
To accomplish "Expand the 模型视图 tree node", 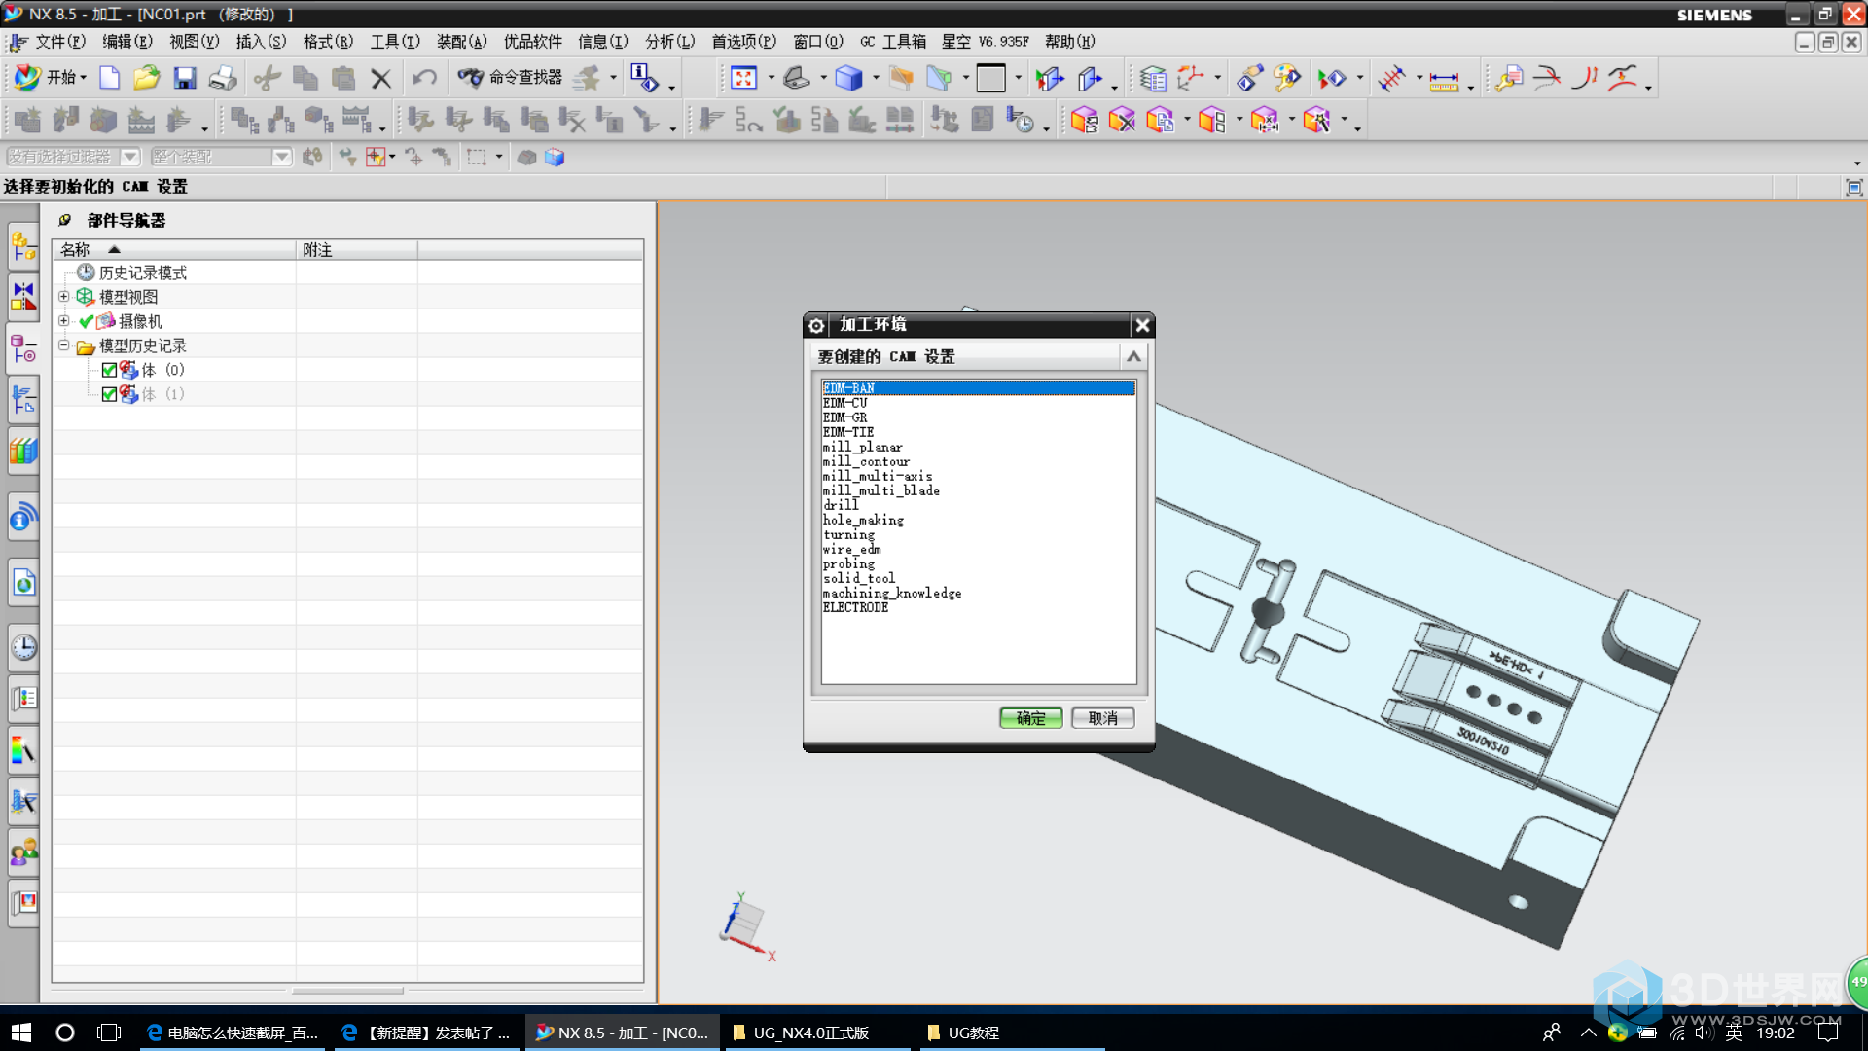I will tap(64, 297).
